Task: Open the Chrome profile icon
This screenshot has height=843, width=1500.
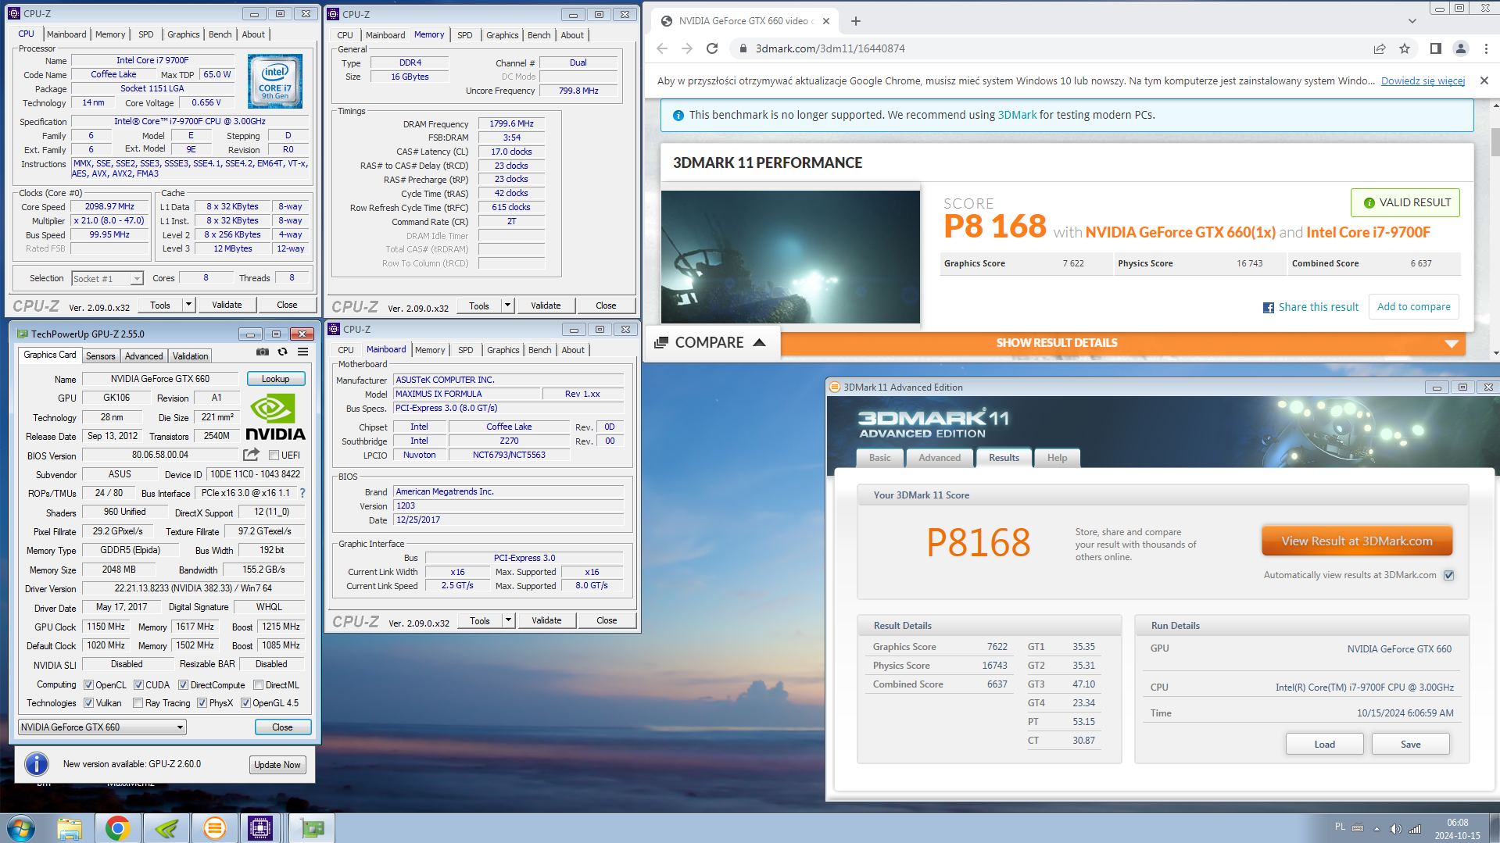Action: tap(1460, 48)
